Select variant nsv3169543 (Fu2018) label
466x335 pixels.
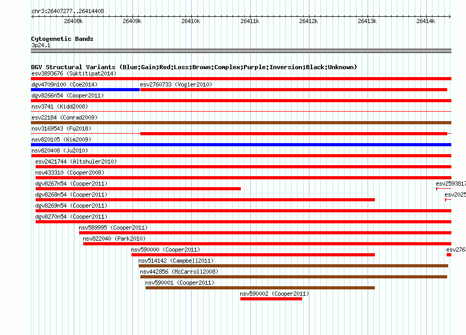coord(61,128)
